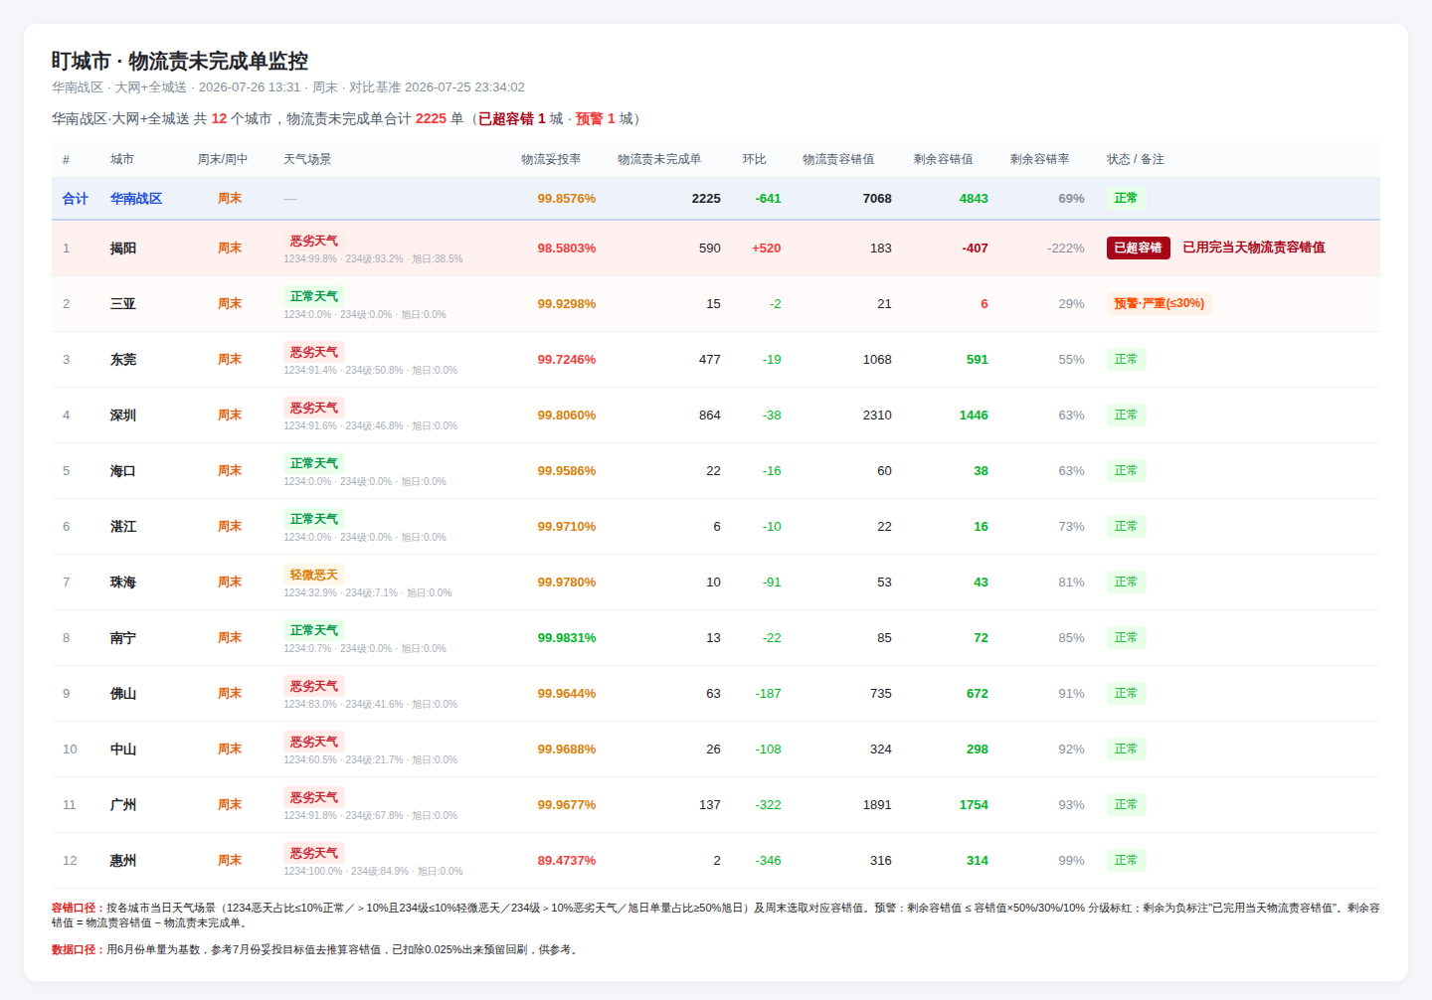Click the 已超容错 badge for 揭阳
1432x1000 pixels.
click(1138, 248)
